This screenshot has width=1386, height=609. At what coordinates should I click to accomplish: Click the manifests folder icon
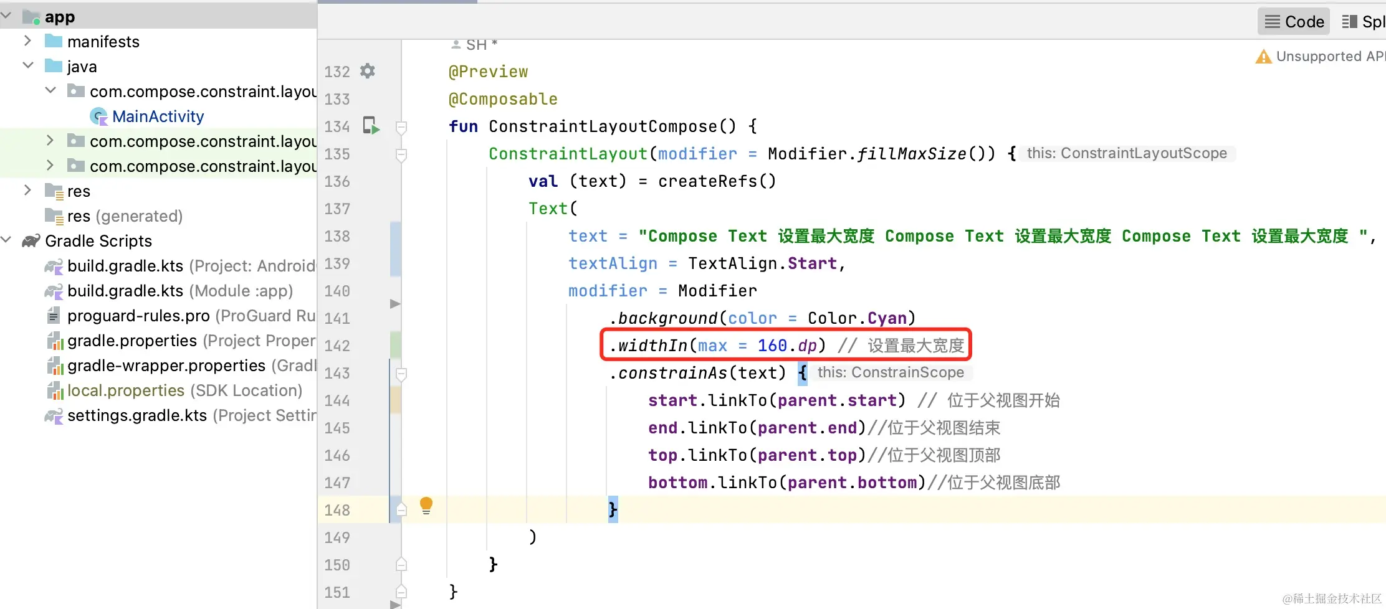54,41
